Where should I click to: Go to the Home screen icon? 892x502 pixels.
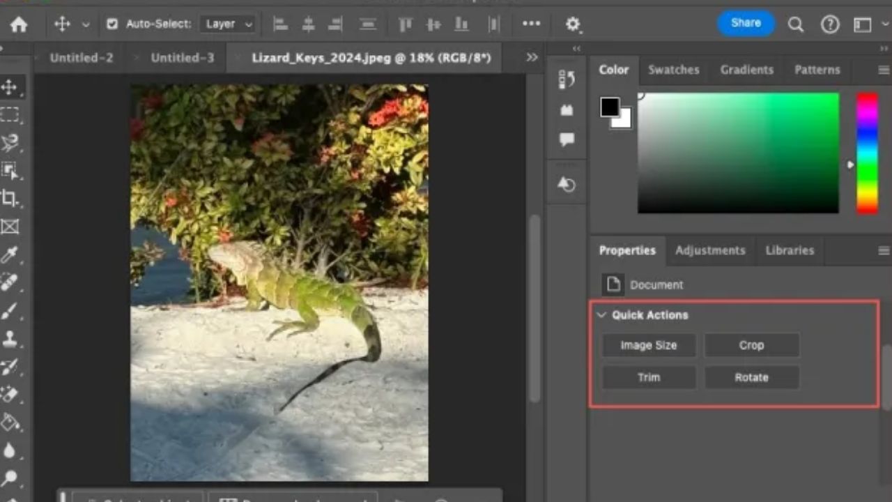pos(19,24)
